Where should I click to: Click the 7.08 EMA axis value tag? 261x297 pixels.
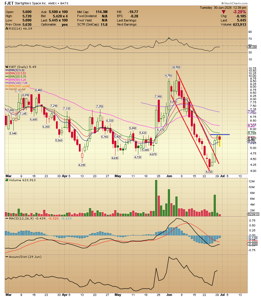(251, 112)
